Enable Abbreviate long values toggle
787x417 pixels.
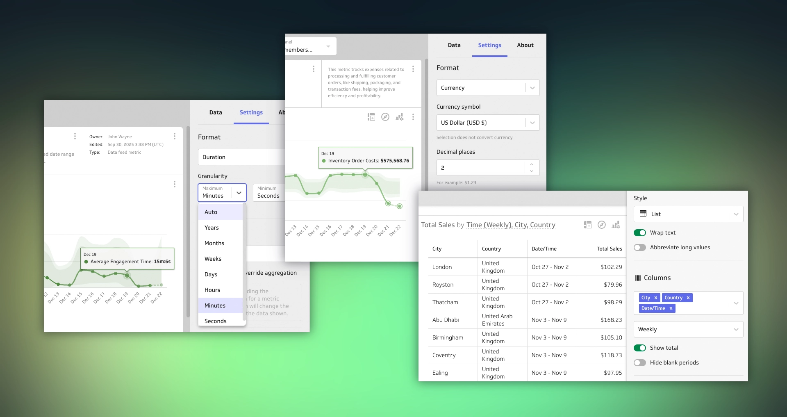pos(640,247)
